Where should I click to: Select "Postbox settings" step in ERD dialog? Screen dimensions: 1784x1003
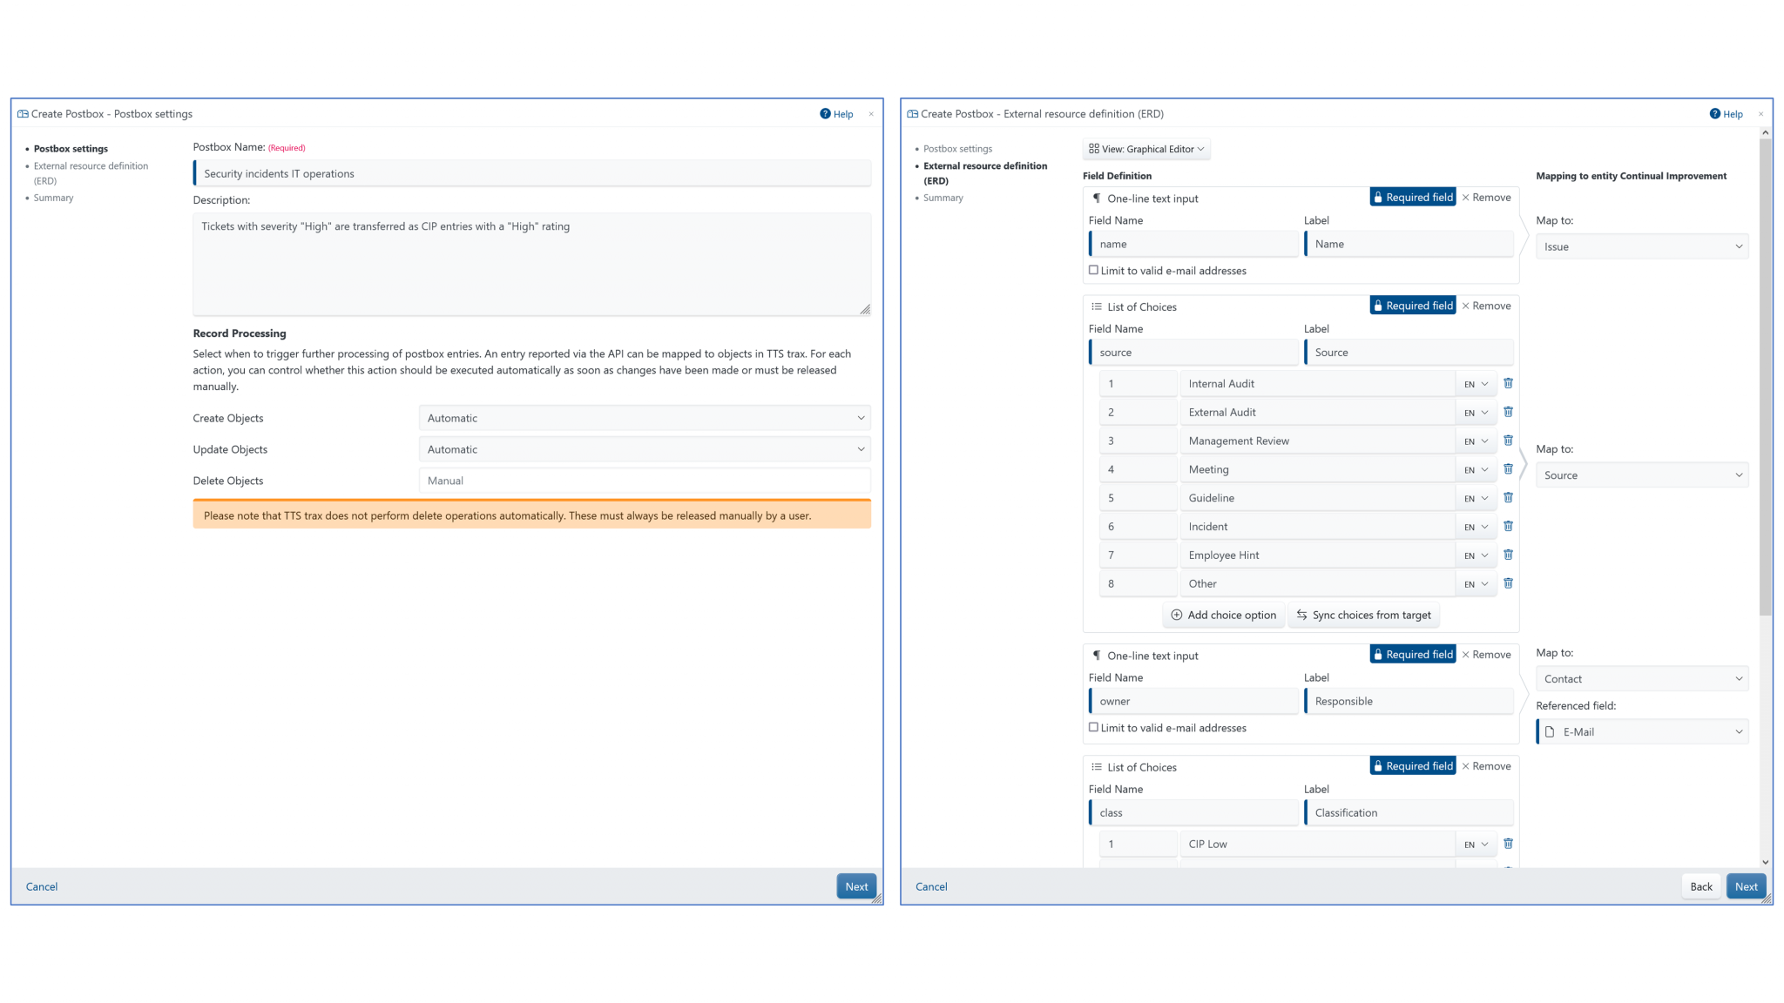957,149
